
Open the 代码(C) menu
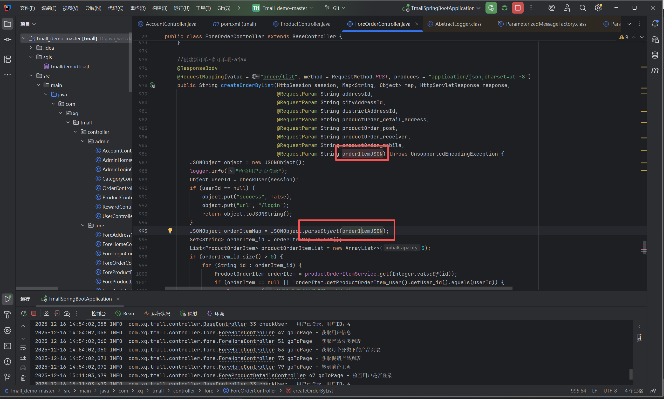[x=115, y=8]
